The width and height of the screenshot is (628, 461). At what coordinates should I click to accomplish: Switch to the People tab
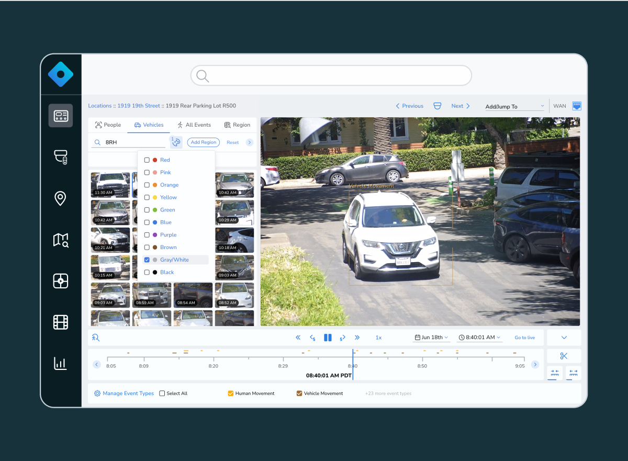108,125
